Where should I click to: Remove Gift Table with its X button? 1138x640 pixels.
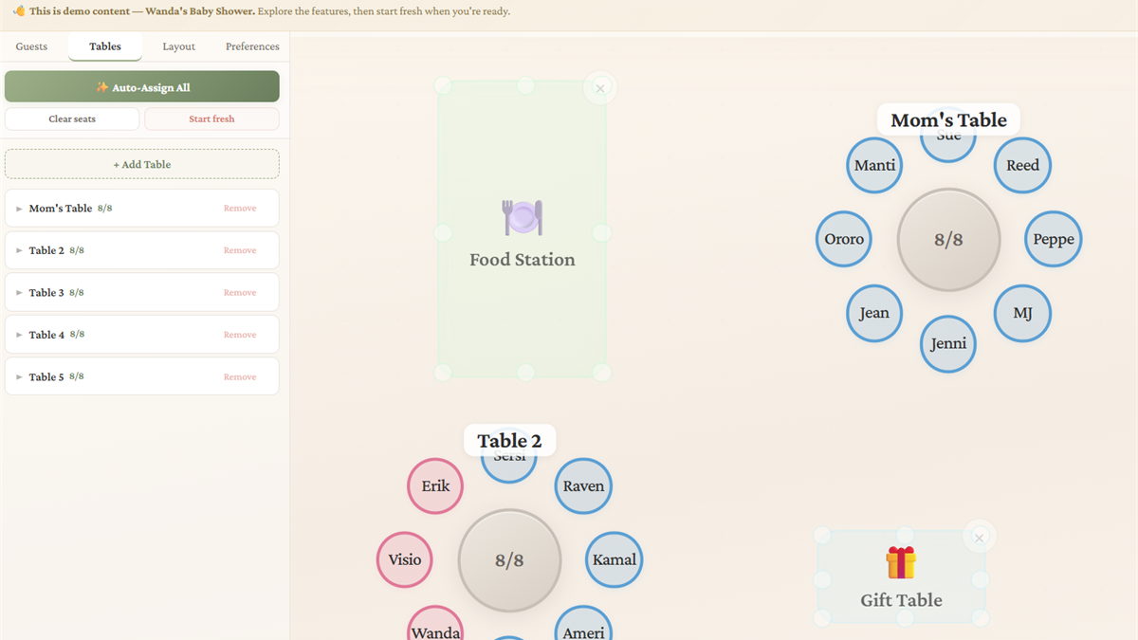pyautogui.click(x=980, y=538)
